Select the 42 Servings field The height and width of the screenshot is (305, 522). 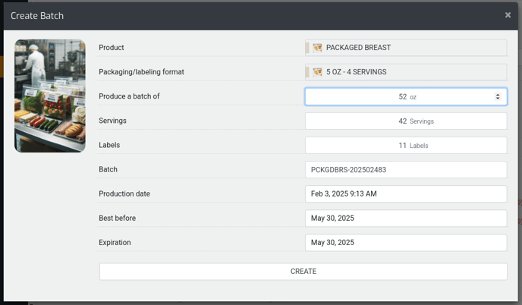(406, 121)
